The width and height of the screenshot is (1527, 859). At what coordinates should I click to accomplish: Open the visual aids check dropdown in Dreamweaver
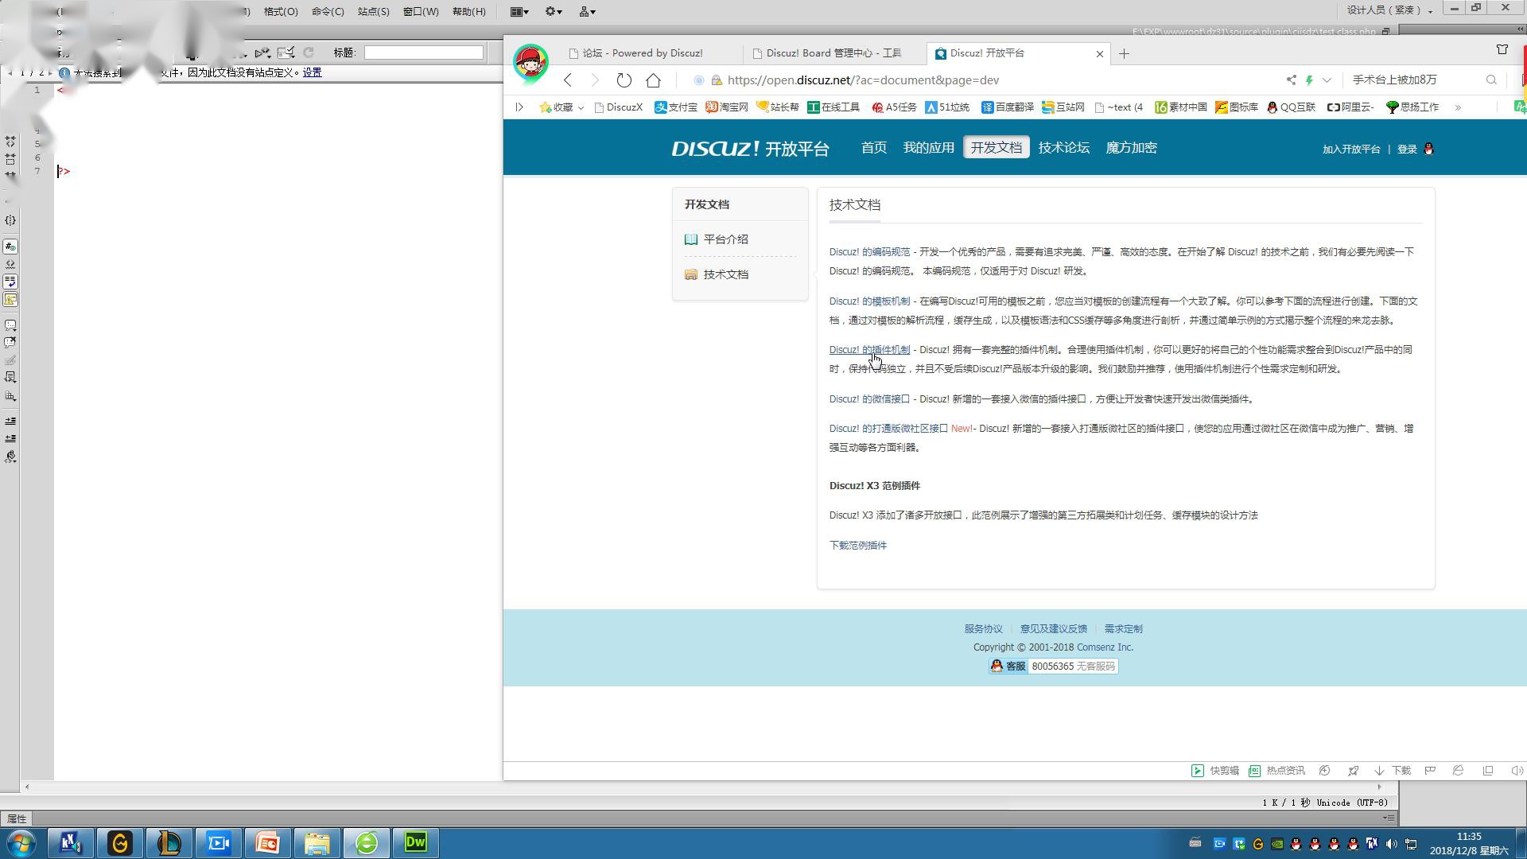[286, 52]
